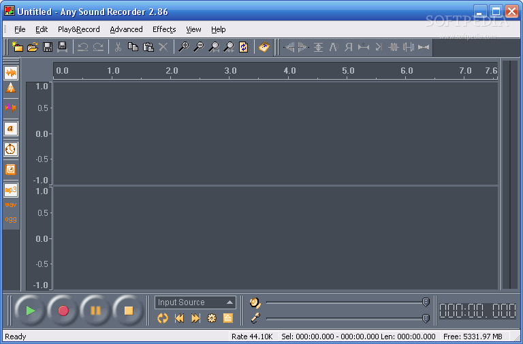Jump to start with the rewind icon
Screen dimensions: 523x344
point(180,318)
